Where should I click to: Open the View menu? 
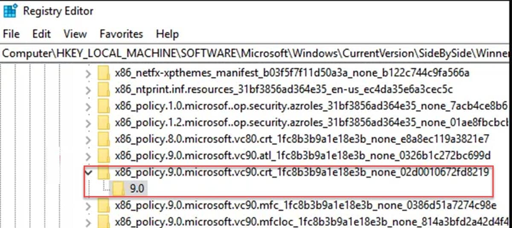point(75,34)
